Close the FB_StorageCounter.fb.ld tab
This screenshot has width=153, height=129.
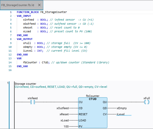[x=39, y=5]
